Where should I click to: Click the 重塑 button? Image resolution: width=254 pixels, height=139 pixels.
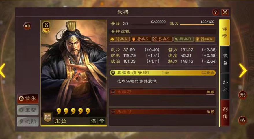point(28,110)
